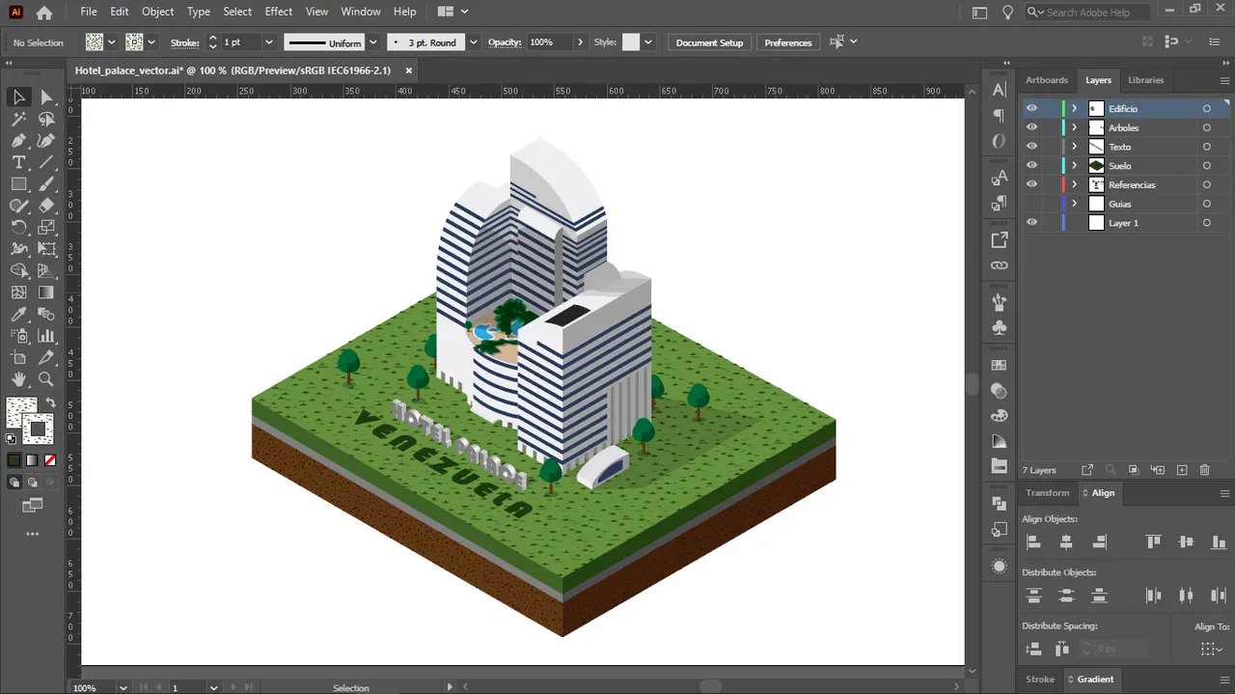Select the Paintbrush tool
Viewport: 1235px width, 694px height.
pyautogui.click(x=46, y=183)
